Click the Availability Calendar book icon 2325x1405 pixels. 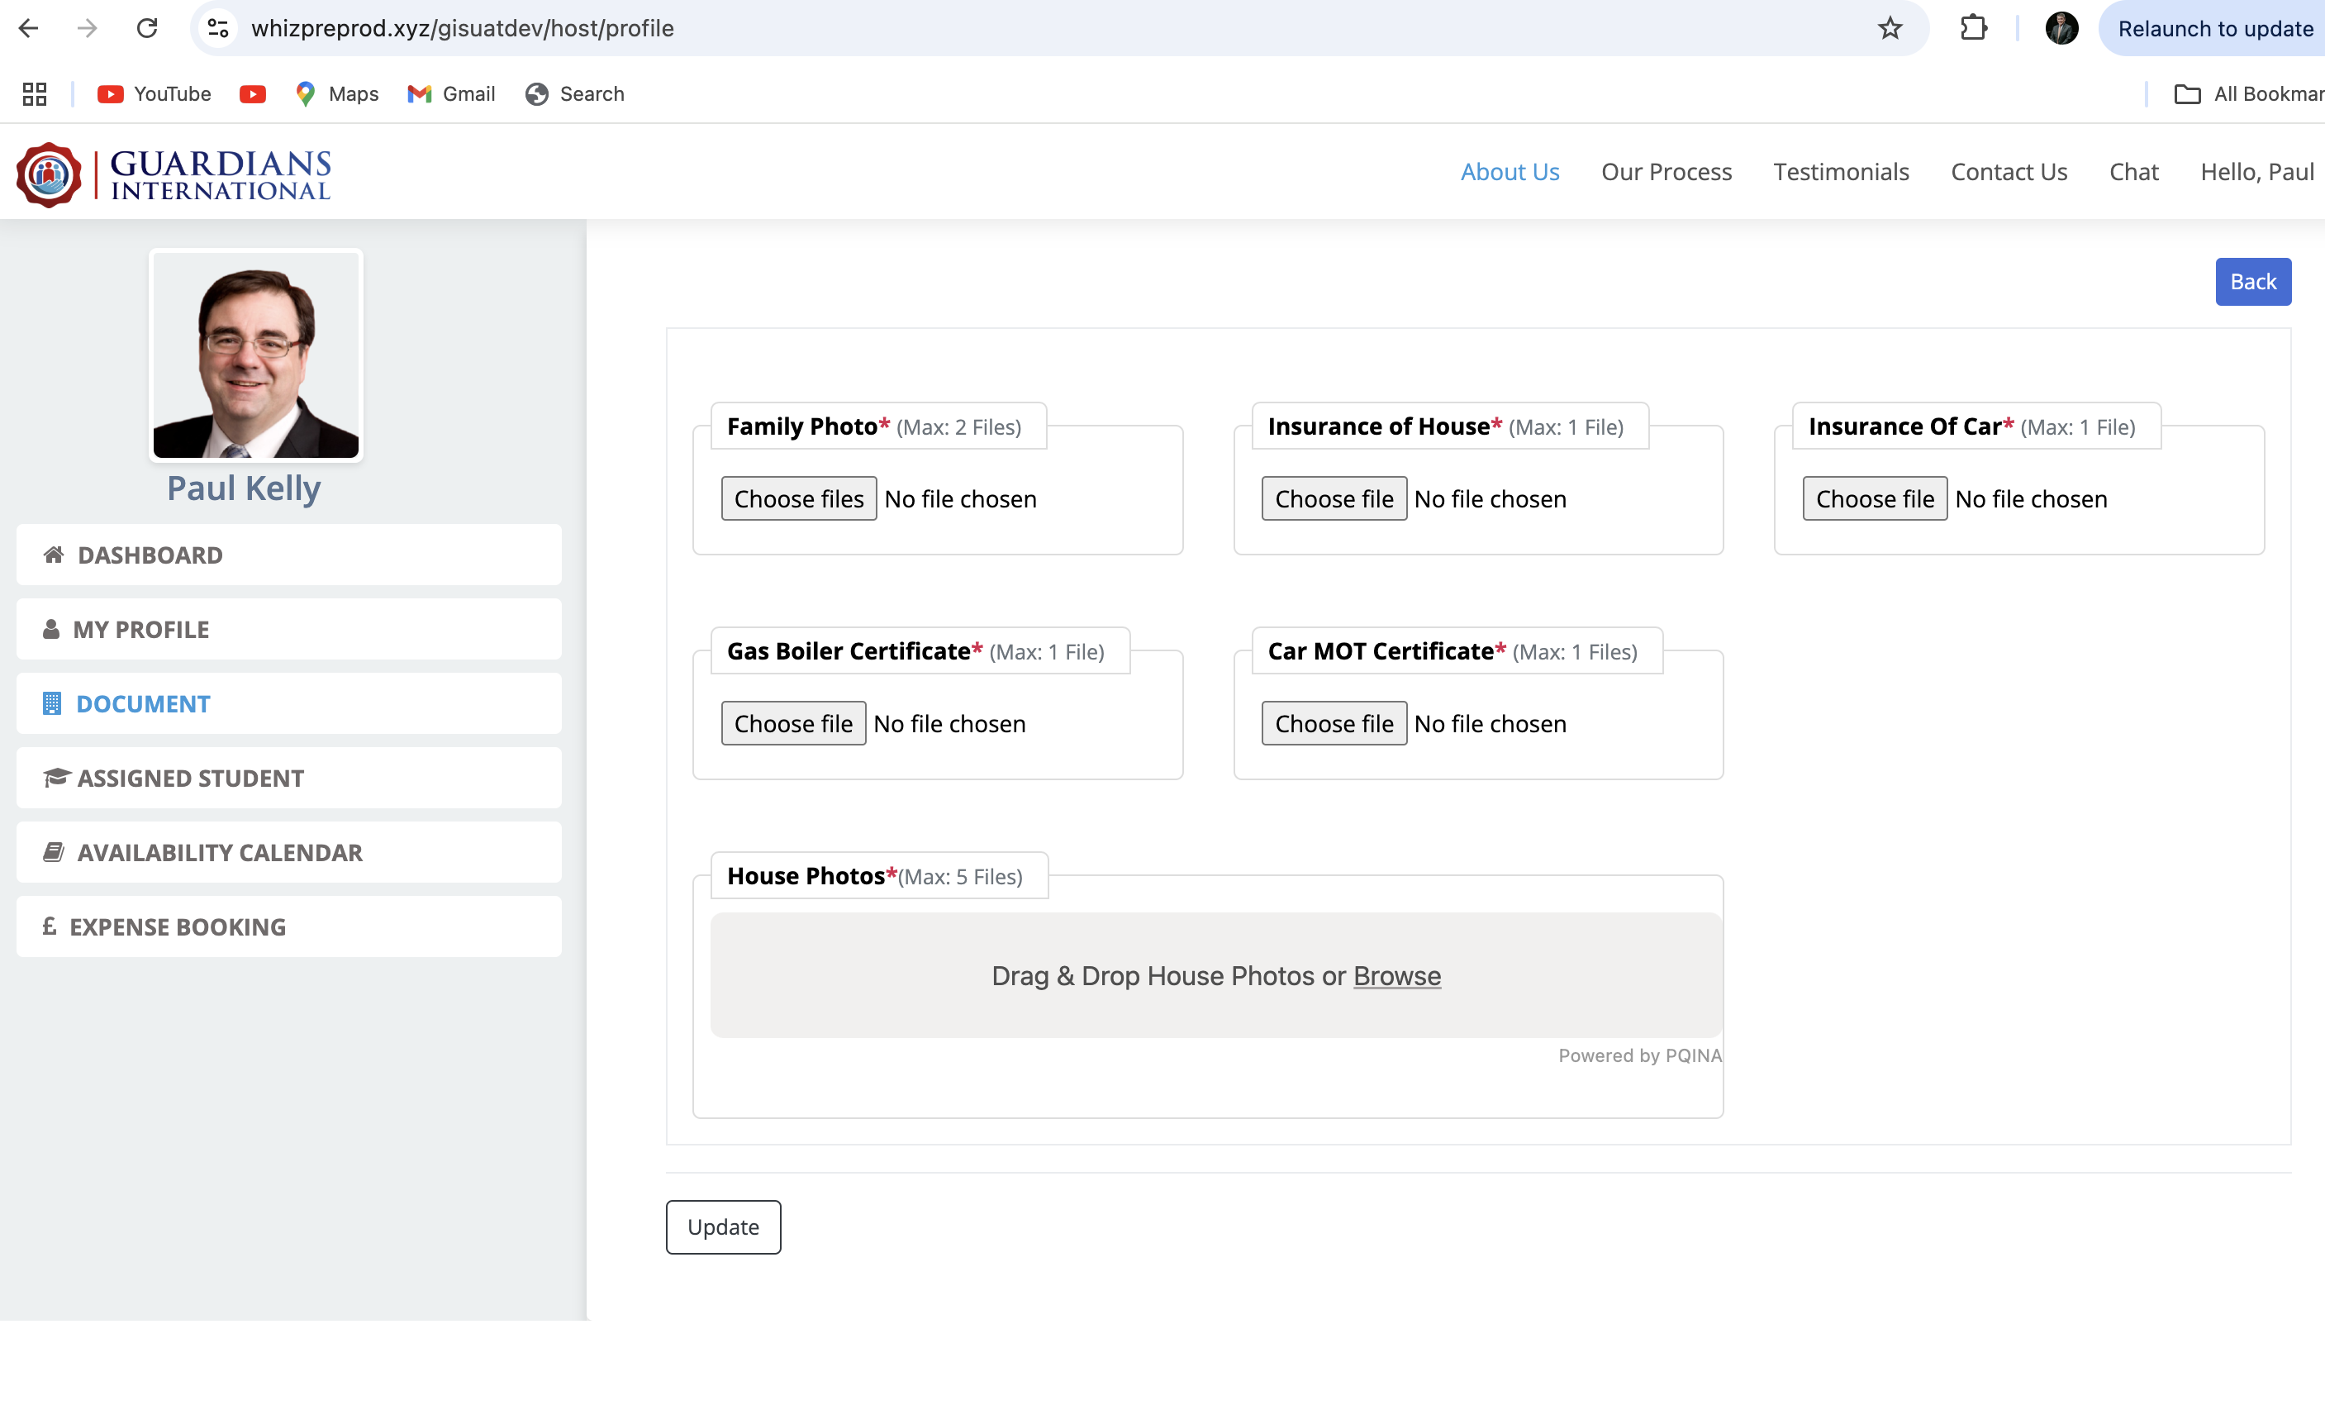click(54, 852)
